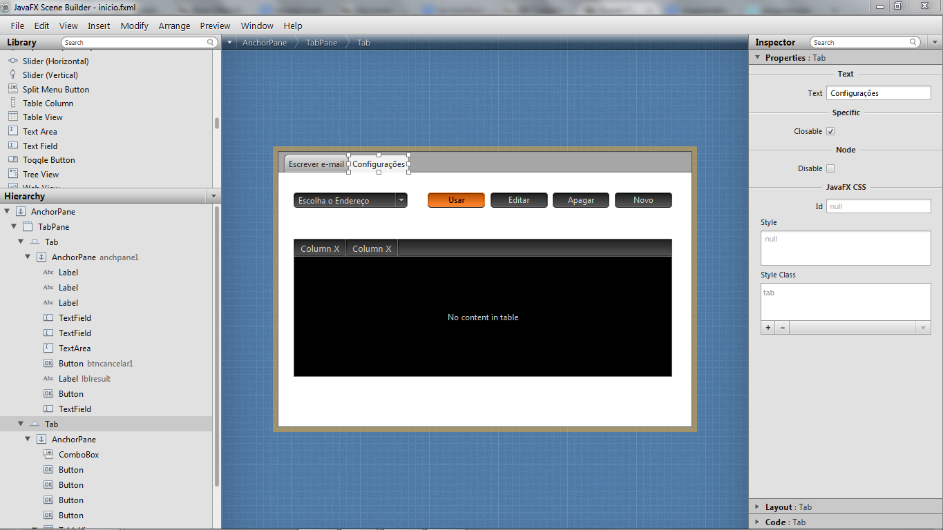
Task: Click the orange Usar button
Action: tap(456, 200)
